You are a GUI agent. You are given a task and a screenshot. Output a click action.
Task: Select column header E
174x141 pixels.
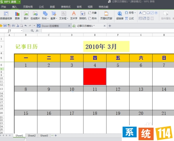tap(95, 35)
